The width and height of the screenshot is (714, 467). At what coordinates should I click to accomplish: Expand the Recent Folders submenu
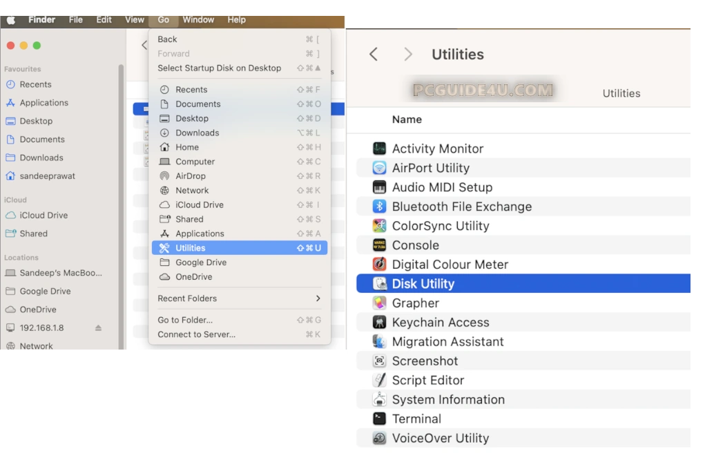point(318,298)
